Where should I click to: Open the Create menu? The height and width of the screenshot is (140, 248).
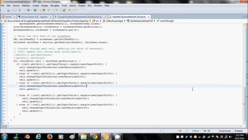coord(36,5)
